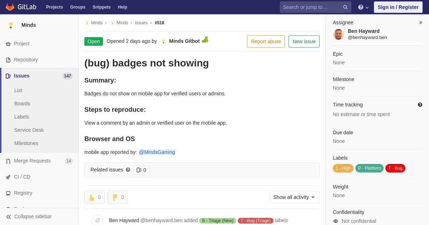The width and height of the screenshot is (429, 225).
Task: Select Boards in the sidebar
Action: [x=22, y=104]
